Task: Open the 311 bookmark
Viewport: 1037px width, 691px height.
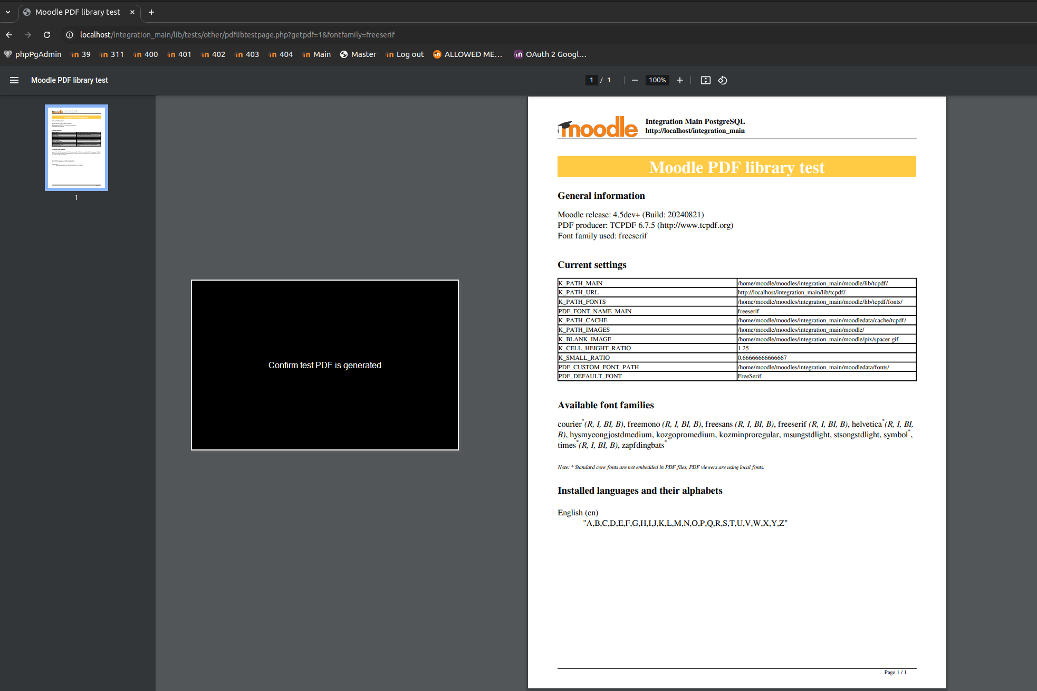Action: pos(112,54)
